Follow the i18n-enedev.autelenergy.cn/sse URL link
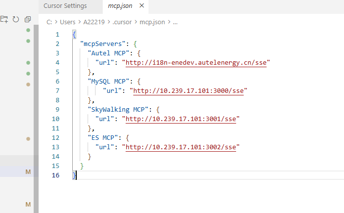Viewport: 344px width, 213px height. [196, 63]
